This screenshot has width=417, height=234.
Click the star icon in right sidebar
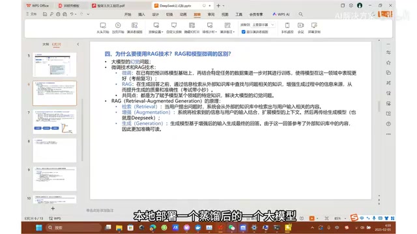(388, 62)
